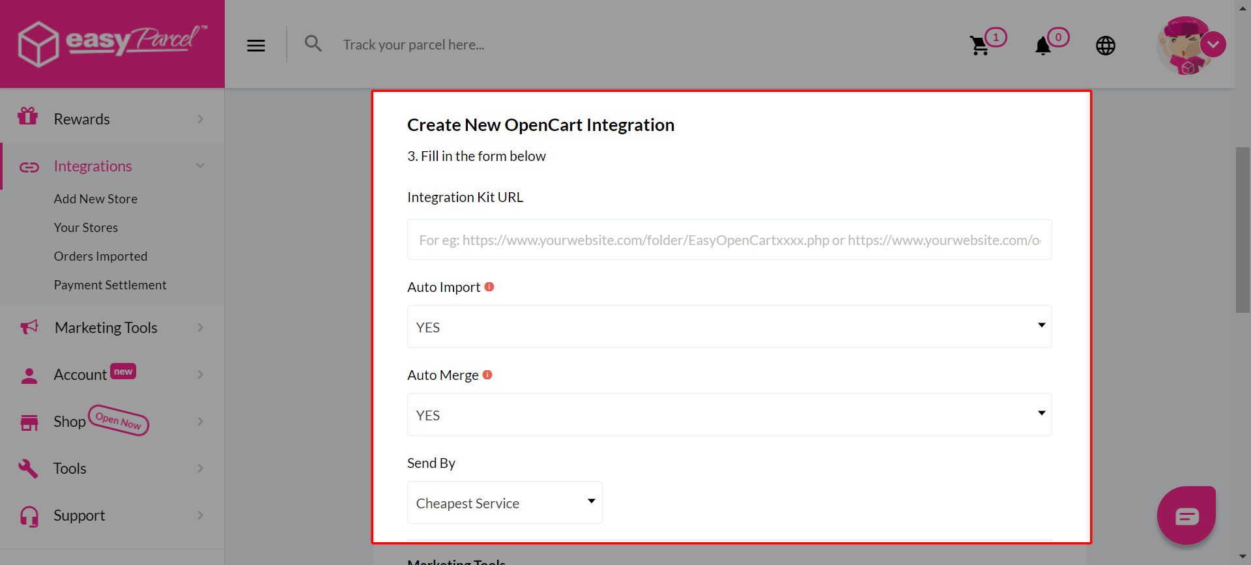Click the Account new badge

pyautogui.click(x=123, y=371)
